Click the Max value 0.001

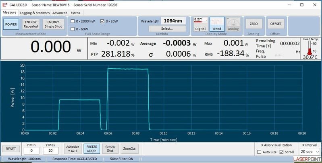233,43
